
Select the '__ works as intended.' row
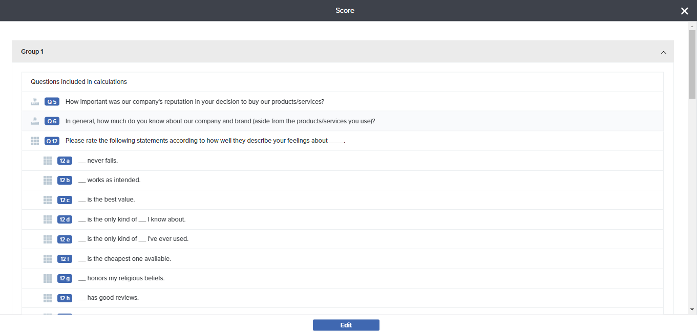[x=109, y=180]
